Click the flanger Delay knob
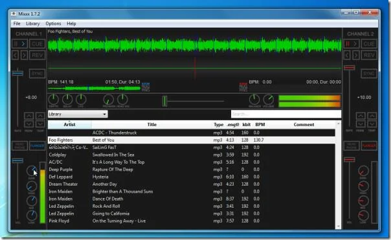391x240 pixels. 67,100
